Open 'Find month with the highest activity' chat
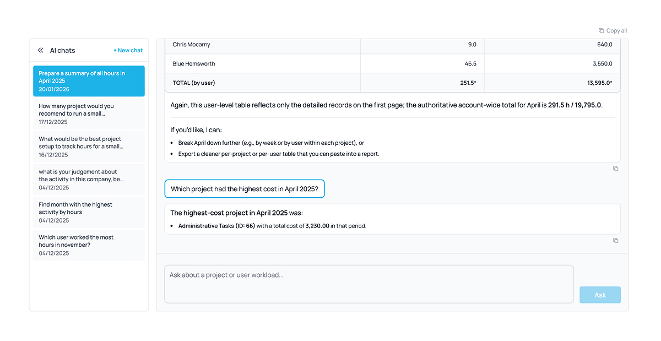Viewport: 661px width, 341px height. coord(89,212)
